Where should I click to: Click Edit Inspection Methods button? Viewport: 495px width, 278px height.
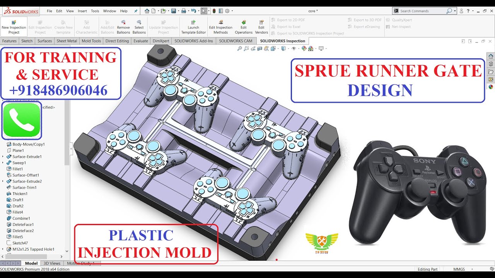point(221,27)
